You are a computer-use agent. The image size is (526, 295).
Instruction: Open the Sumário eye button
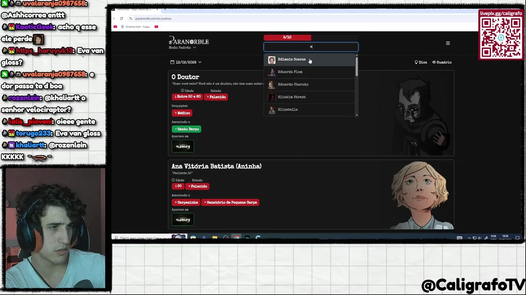click(442, 62)
